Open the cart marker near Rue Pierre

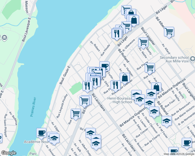click(150, 68)
